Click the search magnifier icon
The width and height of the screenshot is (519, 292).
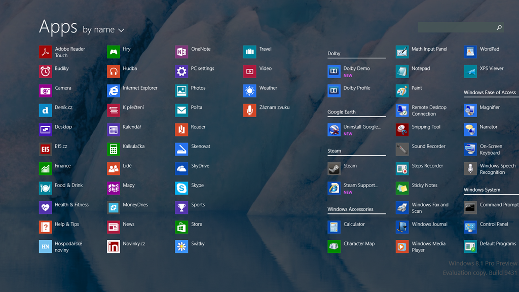click(499, 28)
